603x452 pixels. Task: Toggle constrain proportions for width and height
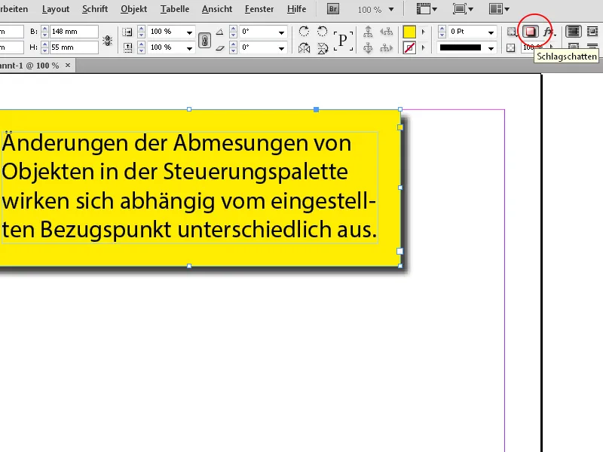[108, 40]
